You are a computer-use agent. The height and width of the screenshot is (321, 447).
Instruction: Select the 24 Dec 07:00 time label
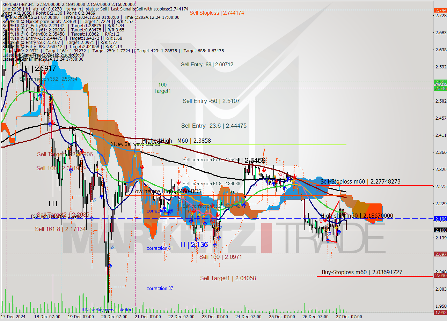pos(248,317)
